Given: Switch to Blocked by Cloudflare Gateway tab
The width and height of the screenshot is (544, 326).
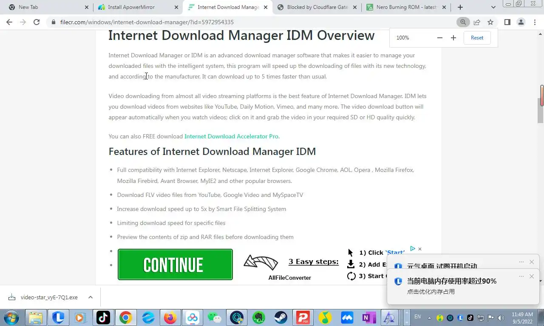Looking at the screenshot, I should [317, 7].
